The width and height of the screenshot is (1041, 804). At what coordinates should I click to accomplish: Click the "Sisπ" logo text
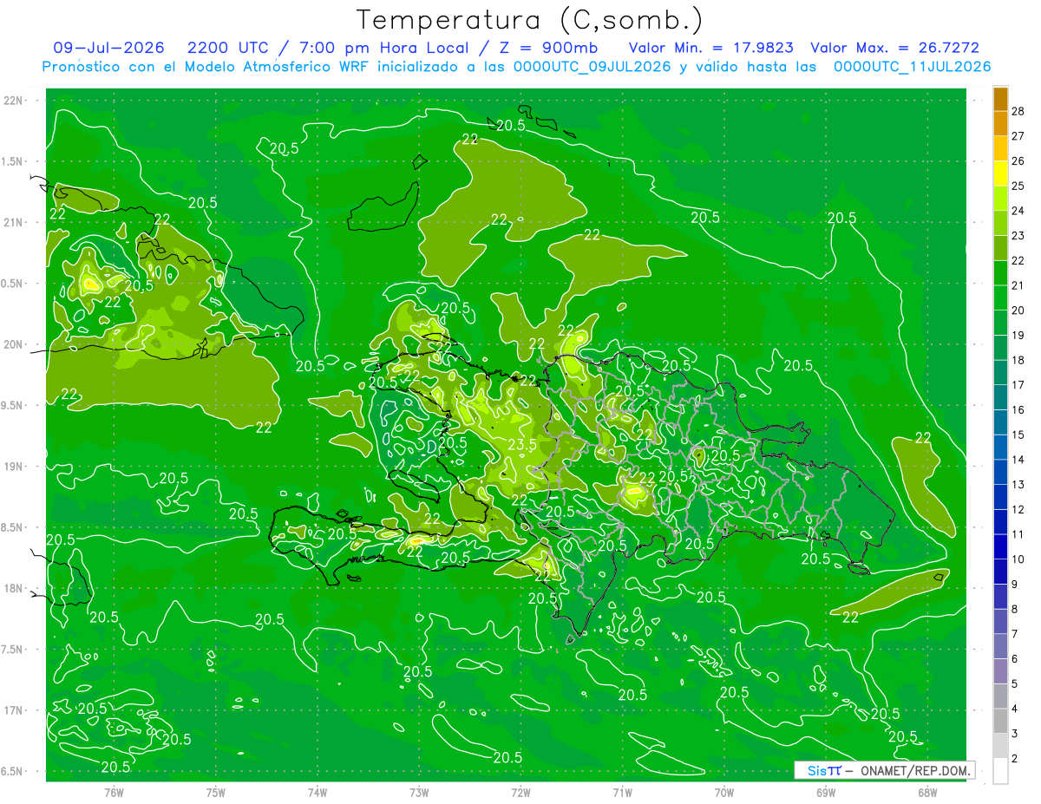tap(824, 770)
